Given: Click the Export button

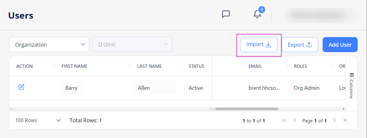Looking at the screenshot, I should [x=300, y=45].
